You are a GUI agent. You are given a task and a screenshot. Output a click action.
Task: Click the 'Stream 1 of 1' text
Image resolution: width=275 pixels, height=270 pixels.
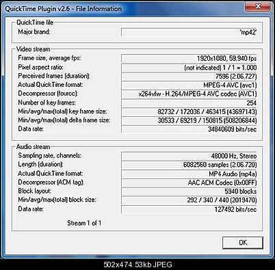[x=84, y=223]
